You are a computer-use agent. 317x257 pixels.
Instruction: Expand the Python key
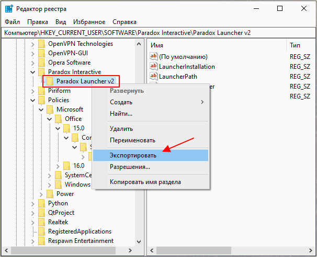(x=33, y=204)
